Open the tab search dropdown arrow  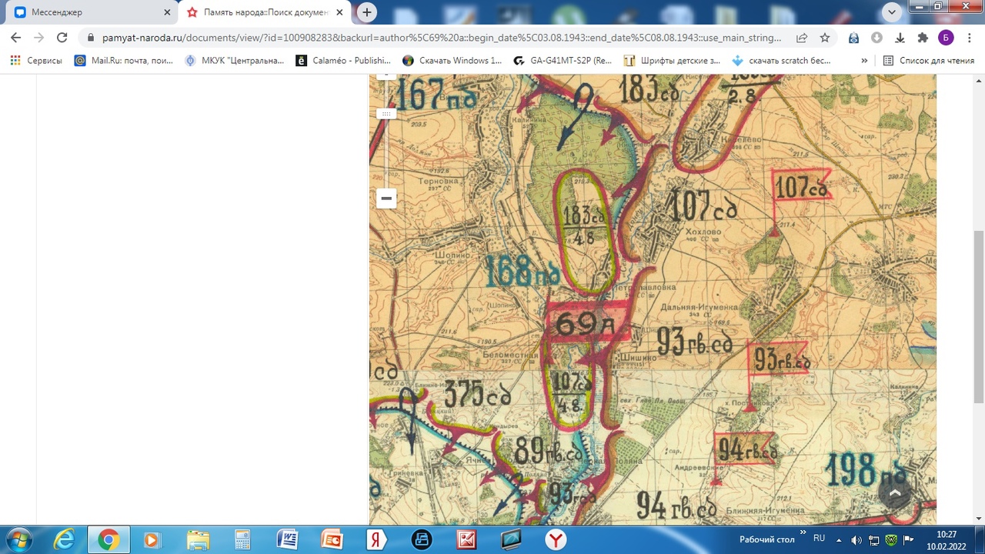(x=892, y=12)
